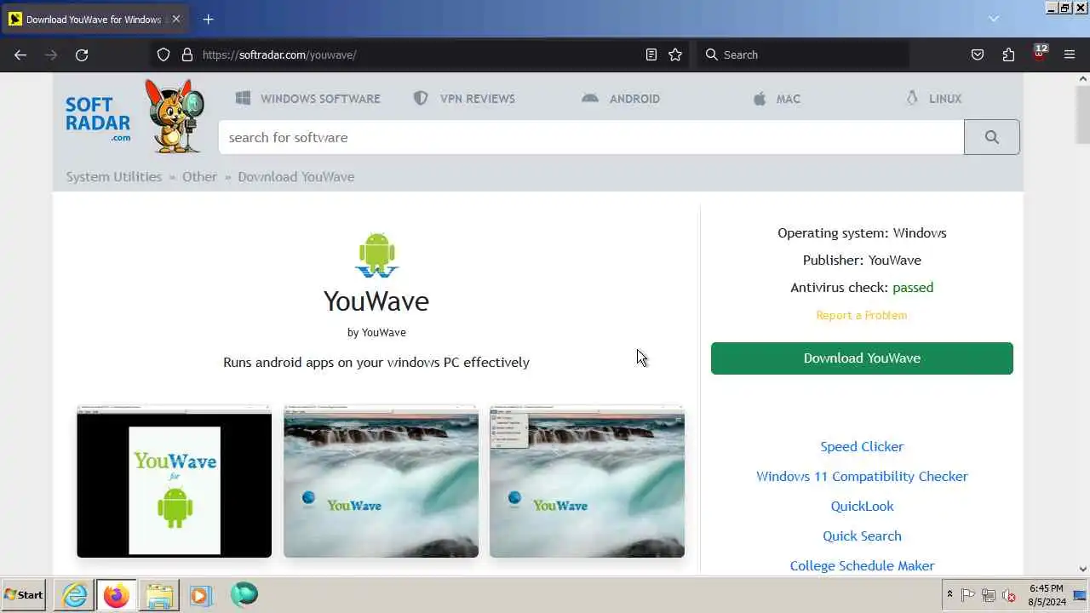Open the Mac category menu
Screen dimensions: 1090x613
point(777,99)
